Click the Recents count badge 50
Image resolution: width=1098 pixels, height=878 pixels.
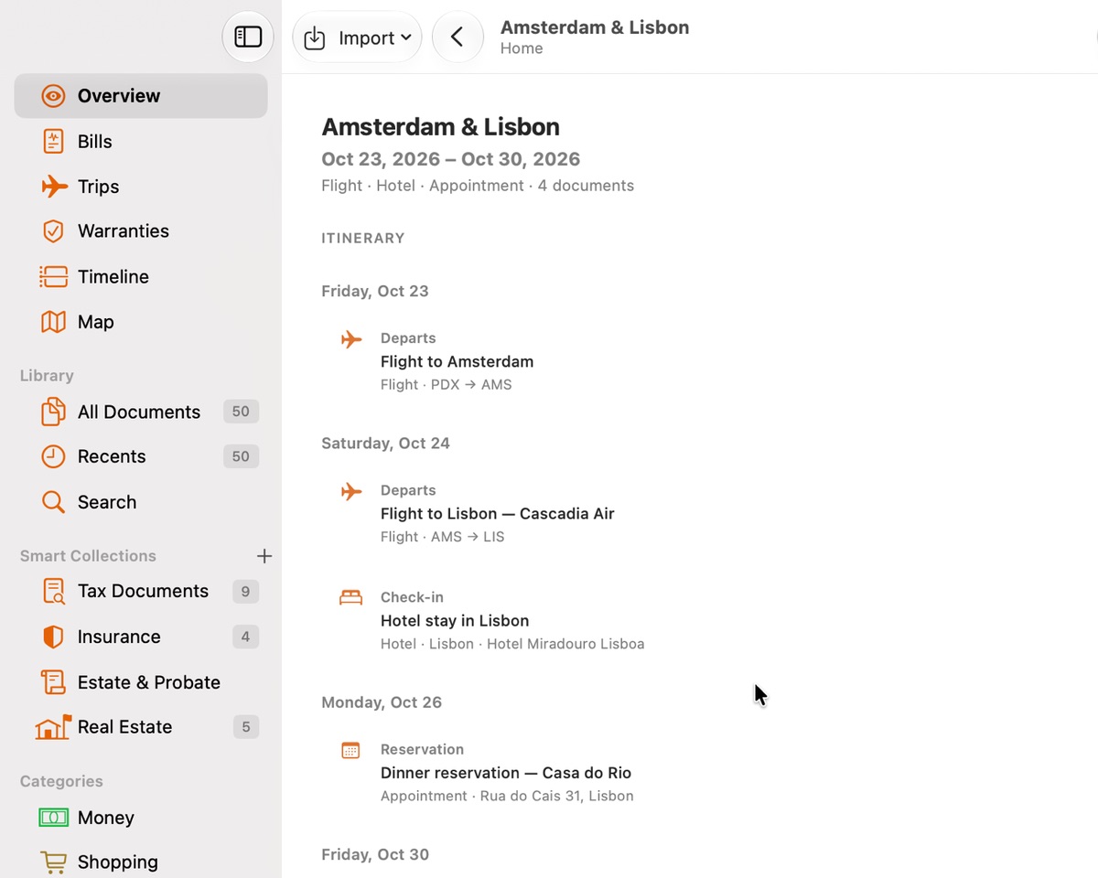(x=241, y=456)
